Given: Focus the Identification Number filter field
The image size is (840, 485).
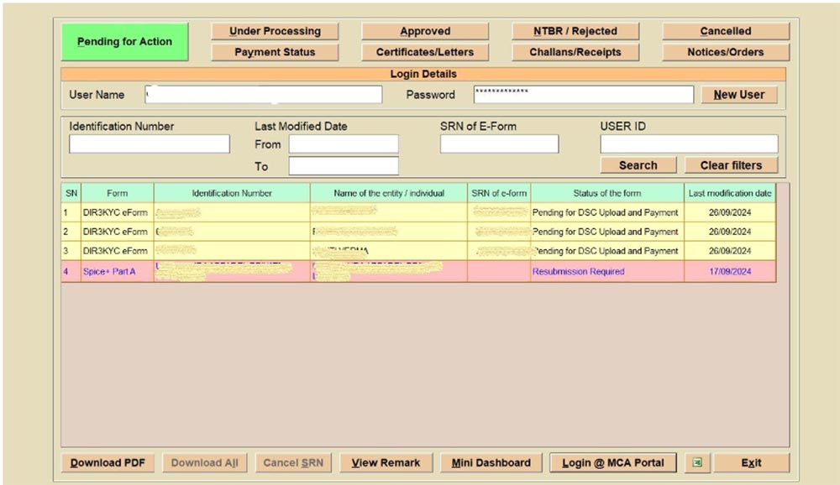Looking at the screenshot, I should 149,144.
